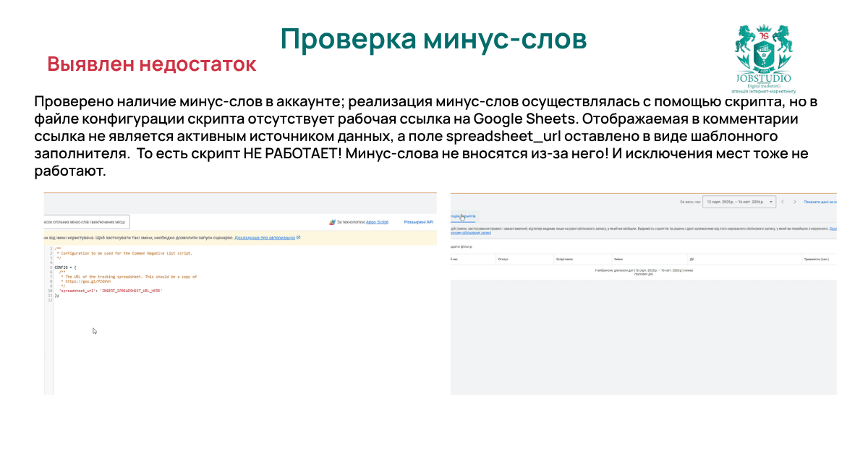The height and width of the screenshot is (454, 868).
Task: Click the Статус column header
Action: tap(503, 259)
